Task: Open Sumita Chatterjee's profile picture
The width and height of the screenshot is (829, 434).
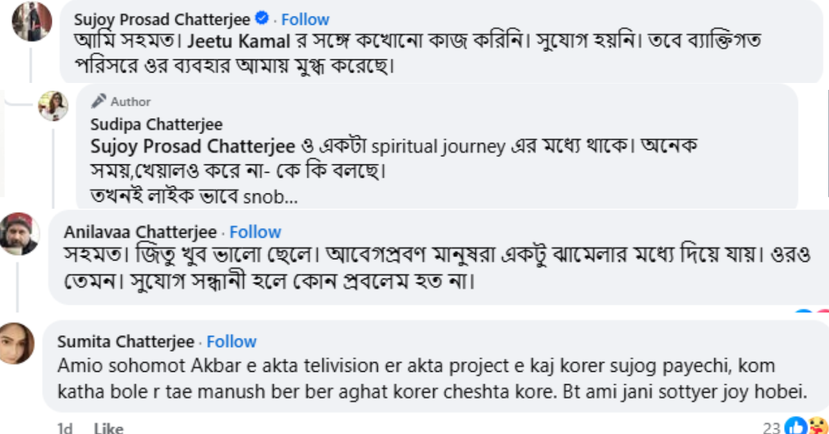Action: point(15,344)
